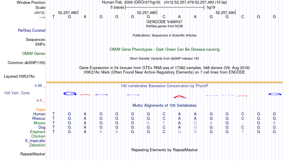Open the RefSeq Curated track label
The image size is (283, 161).
coord(32,30)
